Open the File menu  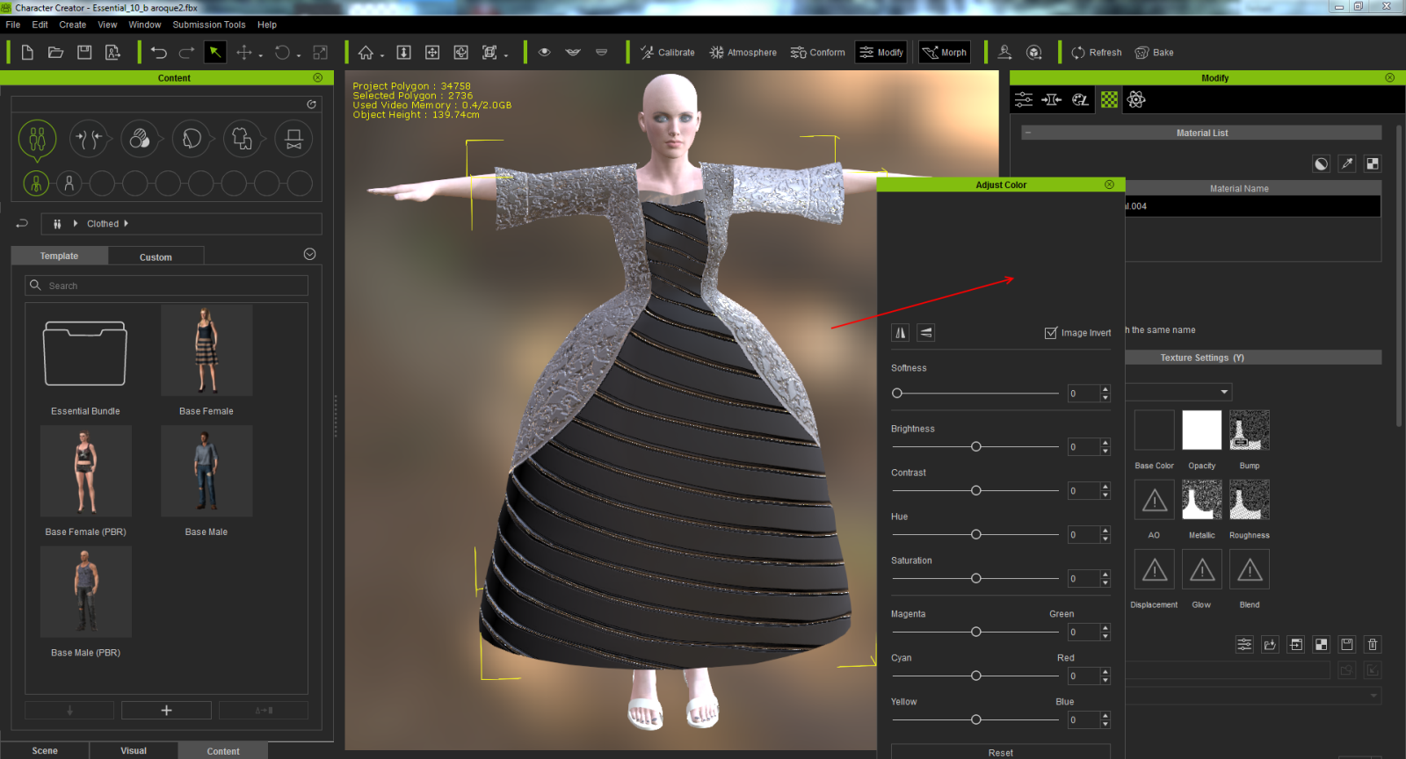pos(13,25)
